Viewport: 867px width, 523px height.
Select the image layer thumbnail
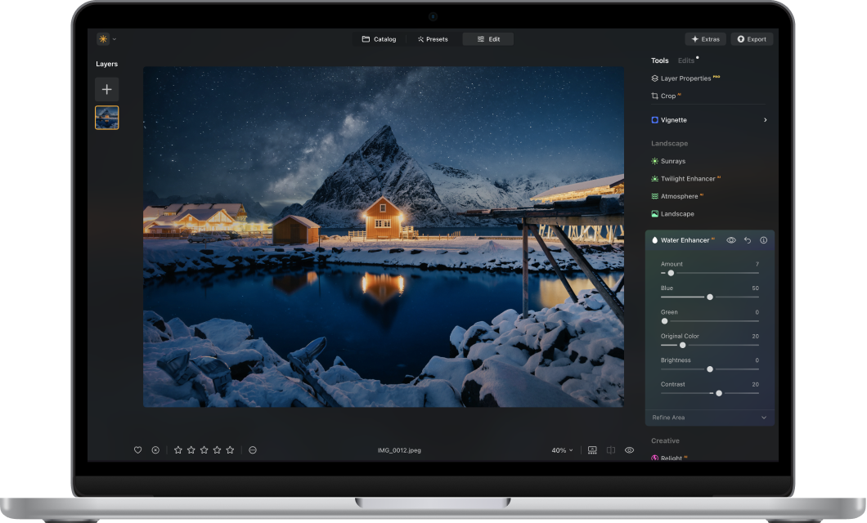106,118
